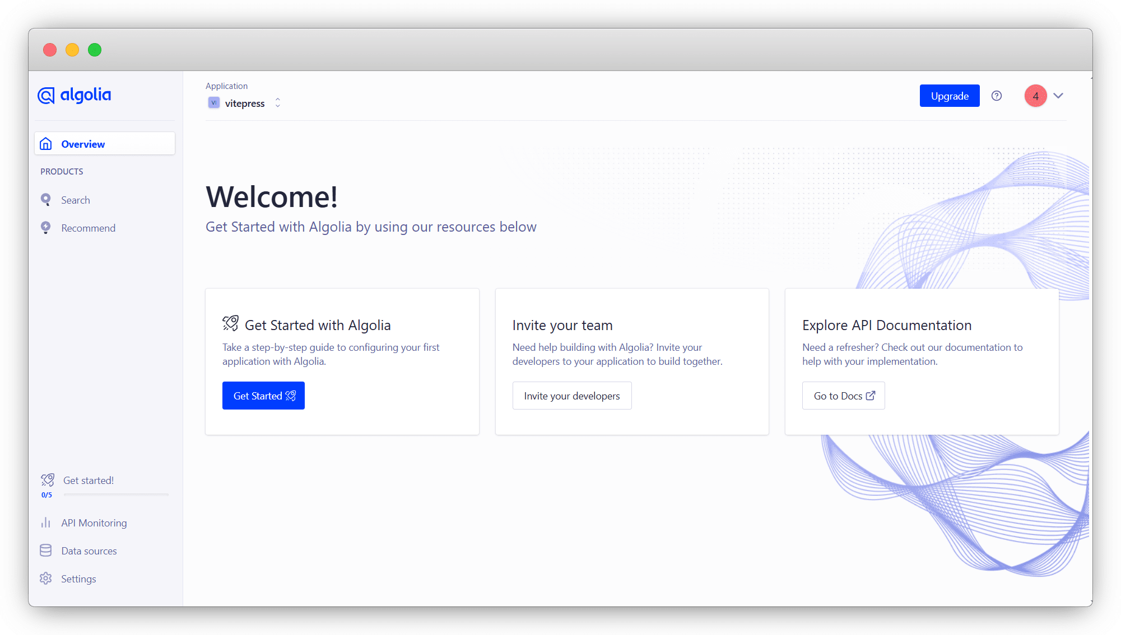Click the Data sources database icon

tap(46, 551)
